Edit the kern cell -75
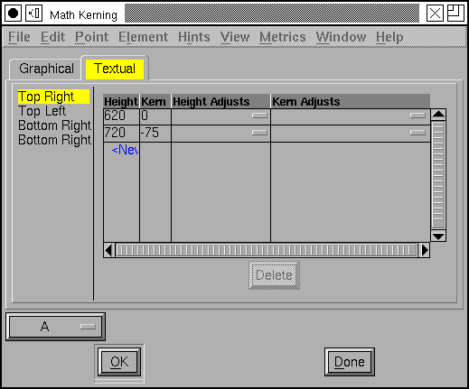The width and height of the screenshot is (469, 389). pos(155,134)
